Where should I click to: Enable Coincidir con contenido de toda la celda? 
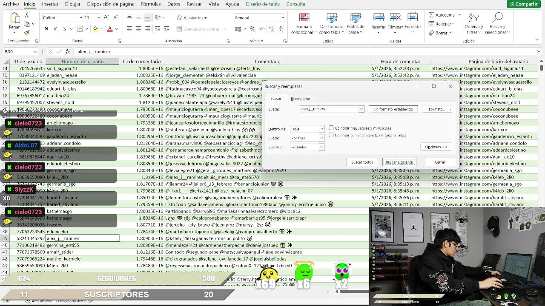pyautogui.click(x=331, y=135)
